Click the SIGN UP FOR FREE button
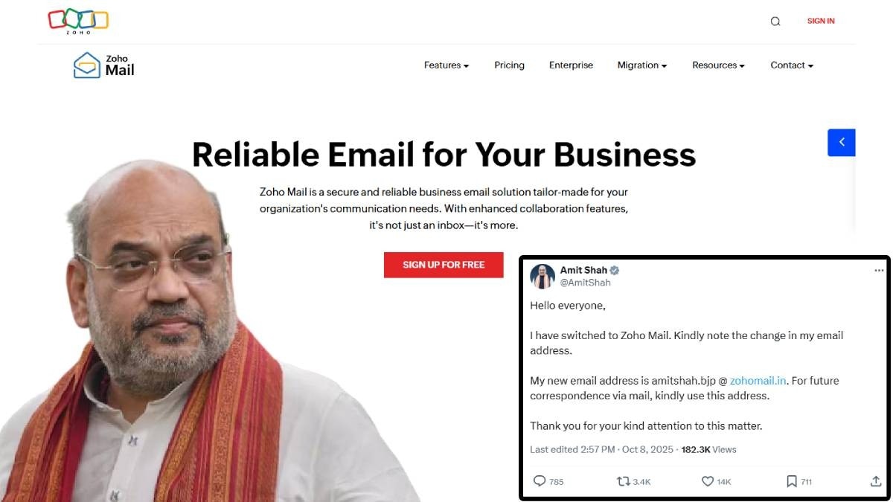 pos(444,265)
